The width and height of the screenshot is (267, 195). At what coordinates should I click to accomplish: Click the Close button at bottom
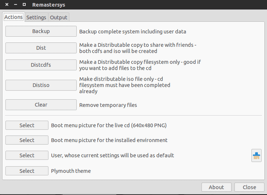click(x=249, y=187)
